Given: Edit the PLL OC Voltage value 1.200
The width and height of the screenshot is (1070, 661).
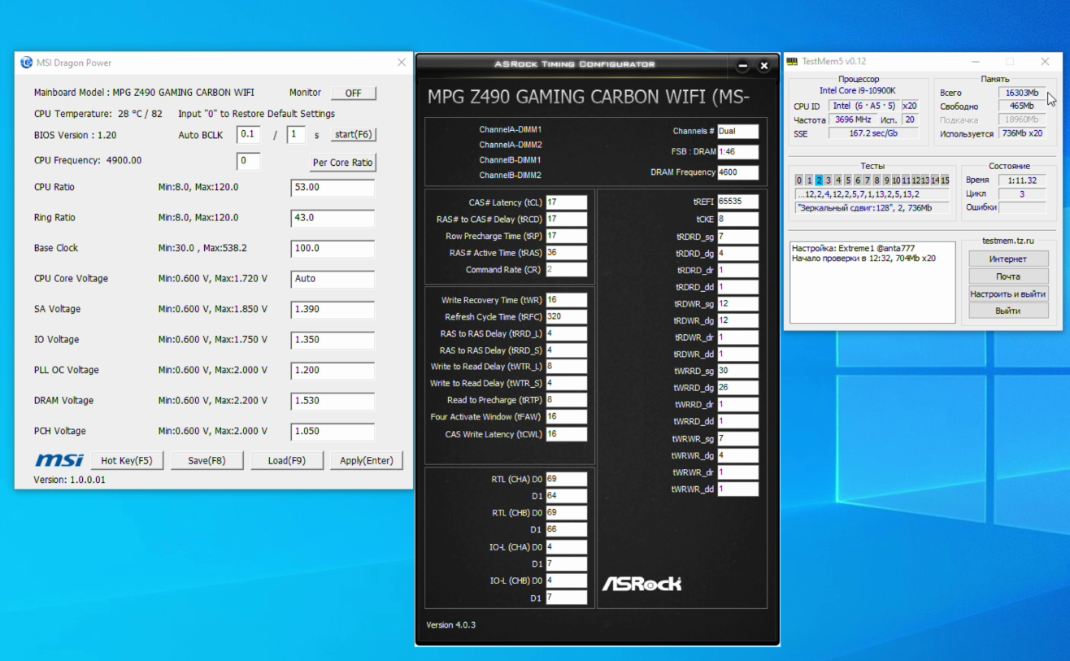Looking at the screenshot, I should click(333, 371).
